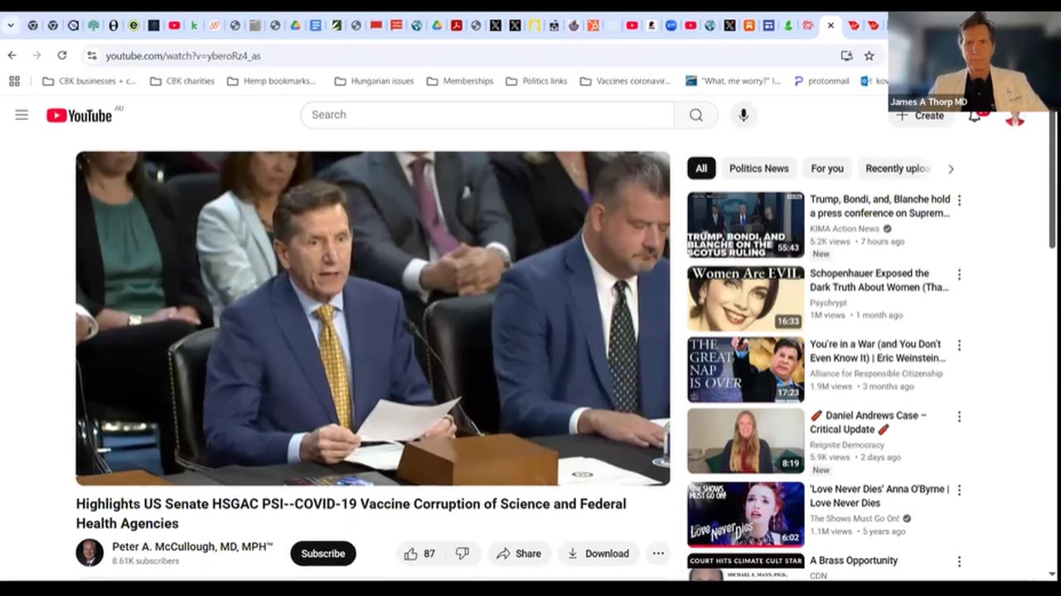Go back in browser history
Viewport: 1061px width, 596px height.
[x=12, y=55]
